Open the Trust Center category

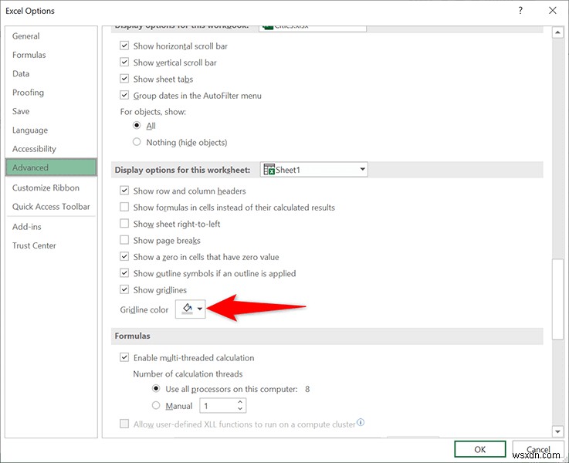[51, 246]
